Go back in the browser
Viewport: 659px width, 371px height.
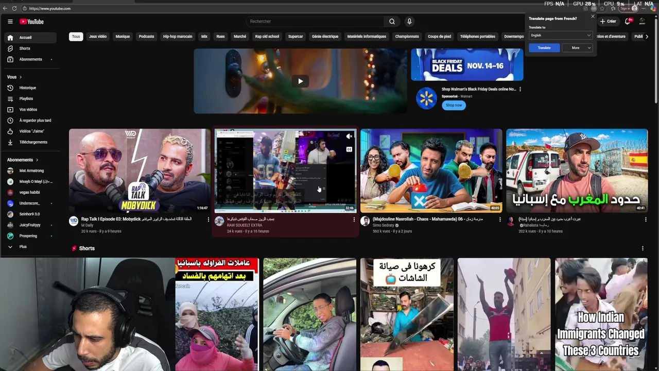click(6, 8)
